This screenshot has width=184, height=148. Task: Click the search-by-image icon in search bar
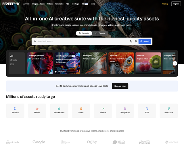131,41
